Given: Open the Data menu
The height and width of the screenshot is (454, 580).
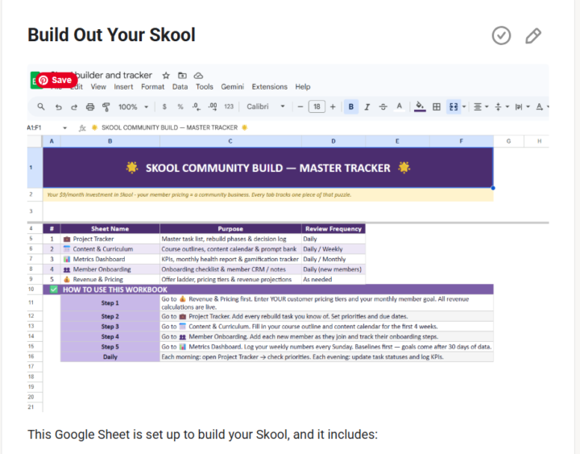Looking at the screenshot, I should pos(180,86).
